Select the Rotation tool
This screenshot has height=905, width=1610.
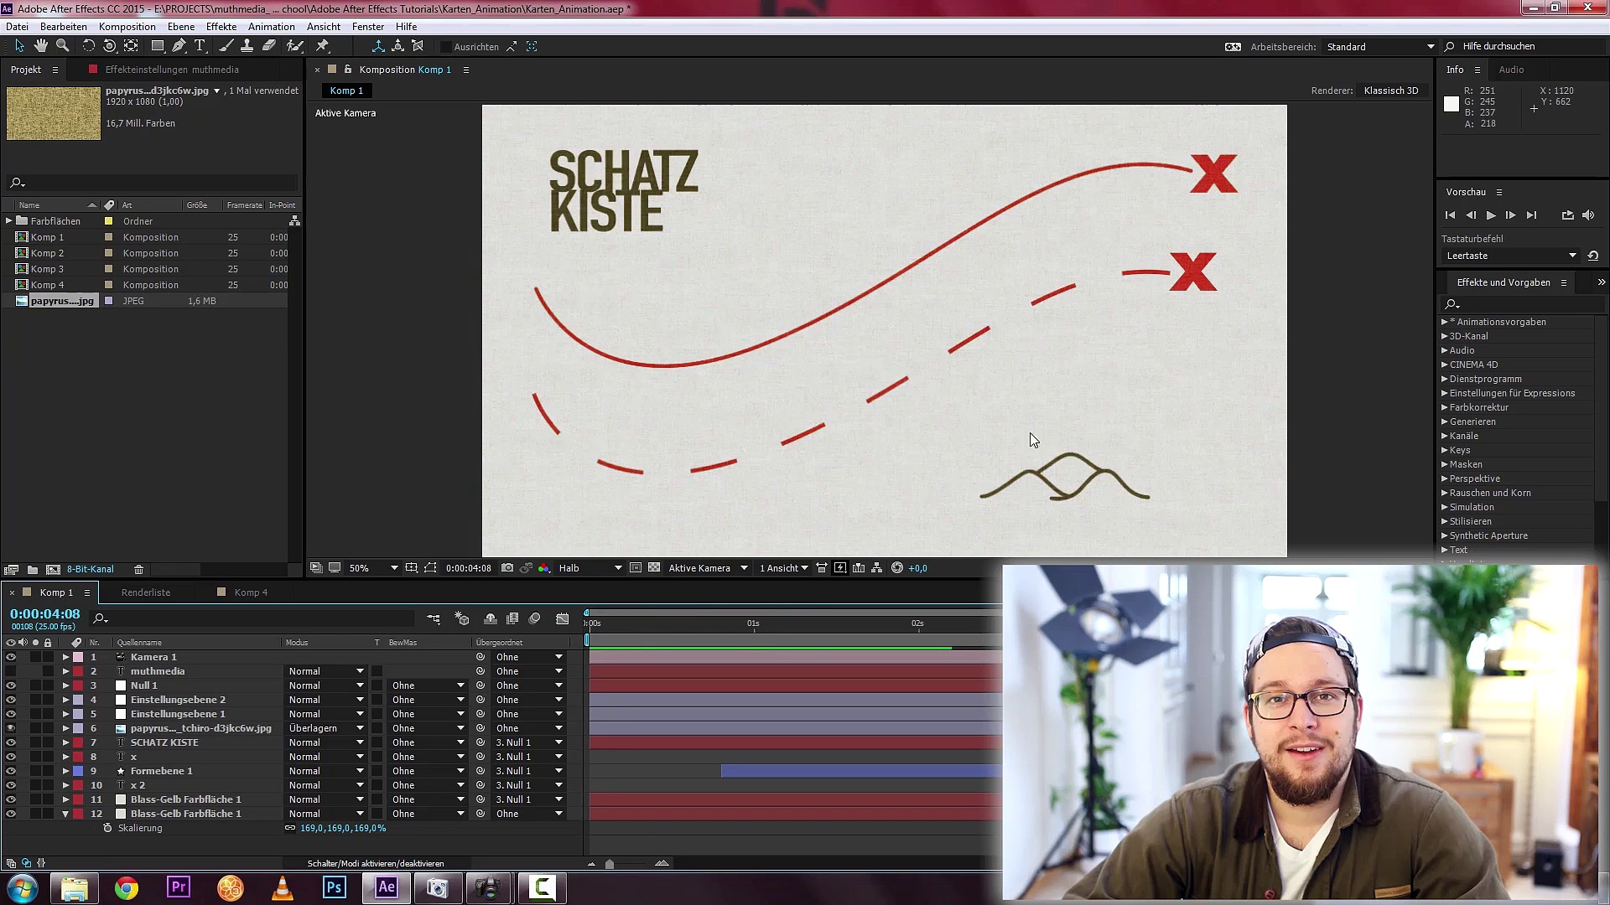point(88,46)
